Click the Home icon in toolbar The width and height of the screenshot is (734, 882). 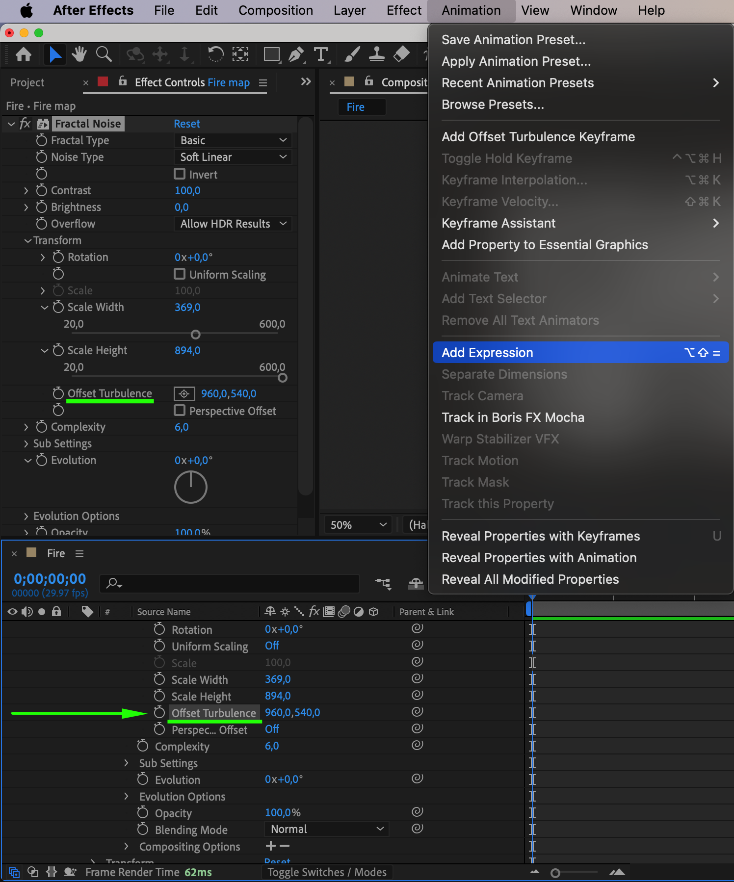coord(24,54)
